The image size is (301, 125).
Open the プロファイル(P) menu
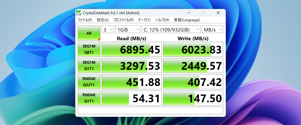click(123, 20)
